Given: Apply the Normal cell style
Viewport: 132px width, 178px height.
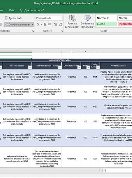Looking at the screenshot, I should (125, 18).
